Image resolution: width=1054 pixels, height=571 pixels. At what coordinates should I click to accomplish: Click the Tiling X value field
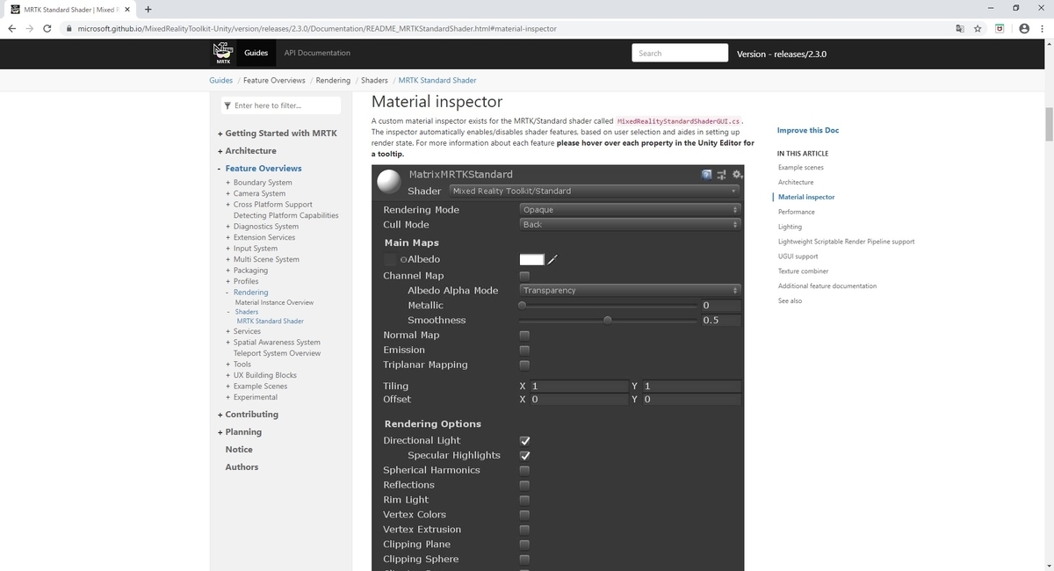point(578,387)
